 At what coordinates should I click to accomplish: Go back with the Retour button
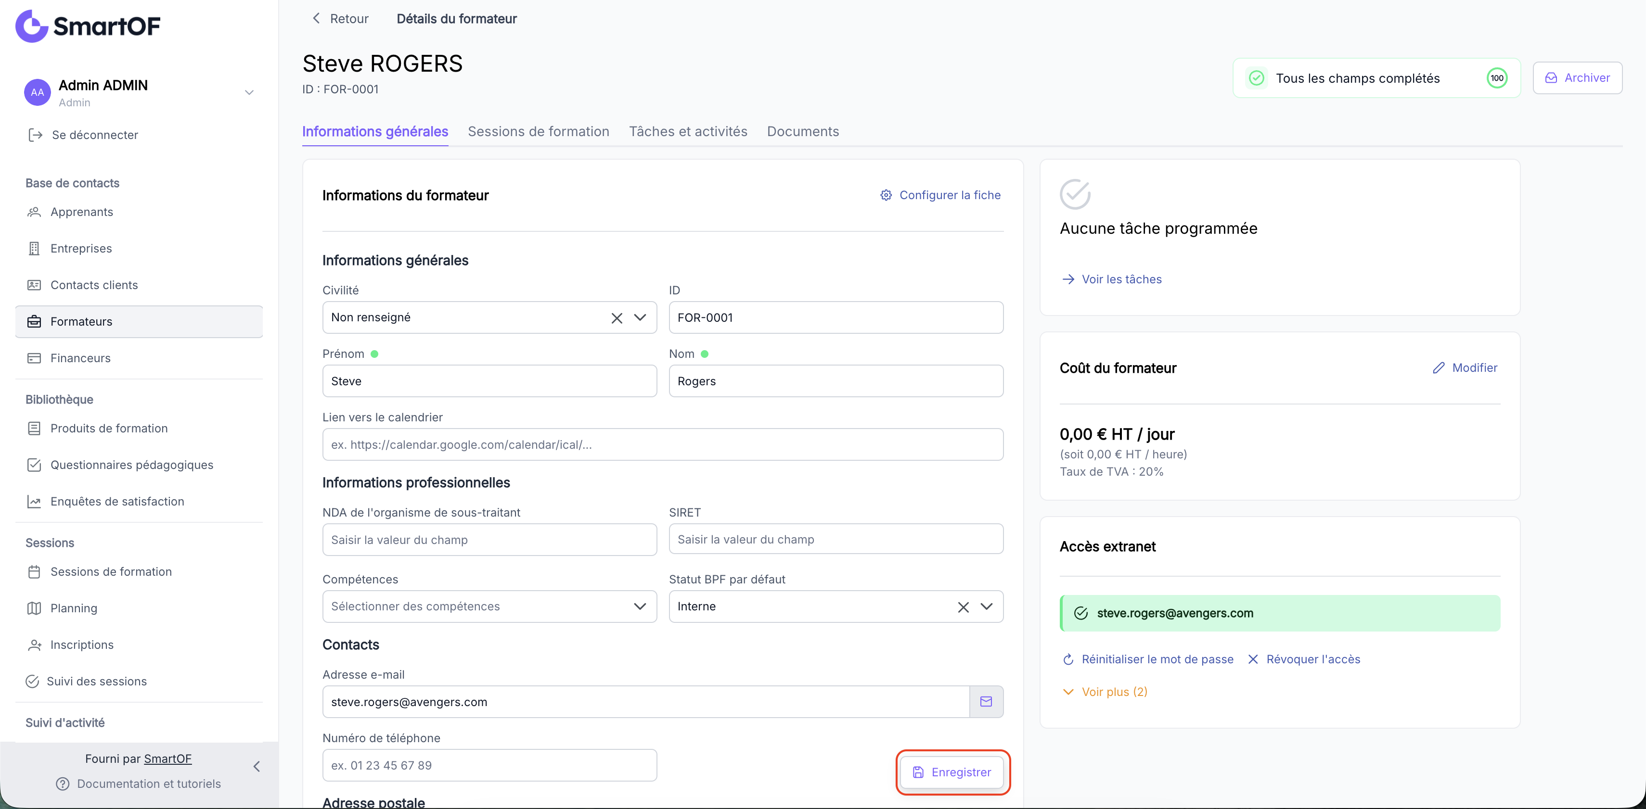[340, 18]
